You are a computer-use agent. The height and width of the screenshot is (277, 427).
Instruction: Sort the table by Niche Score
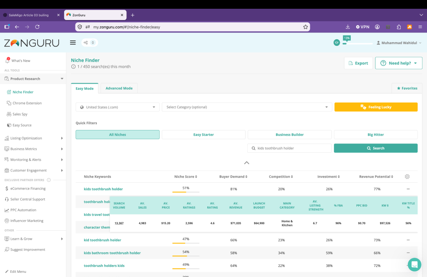click(186, 176)
